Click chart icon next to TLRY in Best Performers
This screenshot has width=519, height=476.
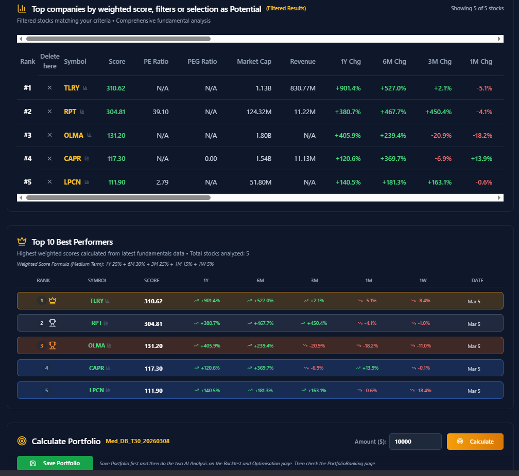(108, 301)
